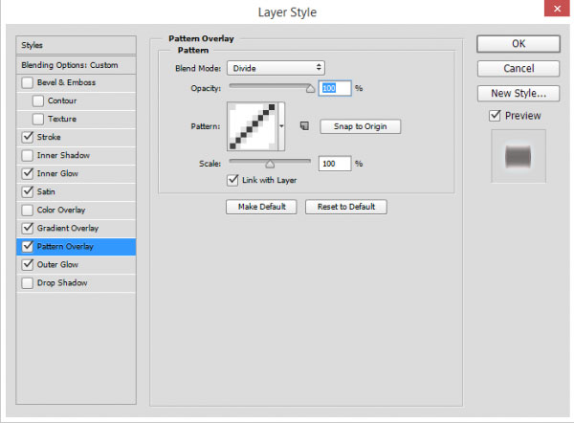Enable the Inner Shadow checkbox

pos(27,155)
